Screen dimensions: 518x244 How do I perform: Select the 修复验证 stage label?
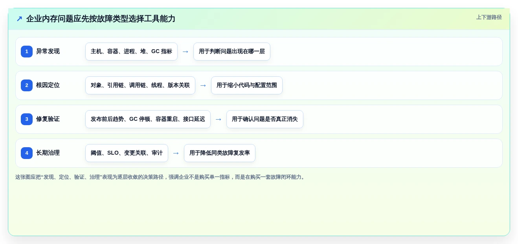[x=48, y=119]
